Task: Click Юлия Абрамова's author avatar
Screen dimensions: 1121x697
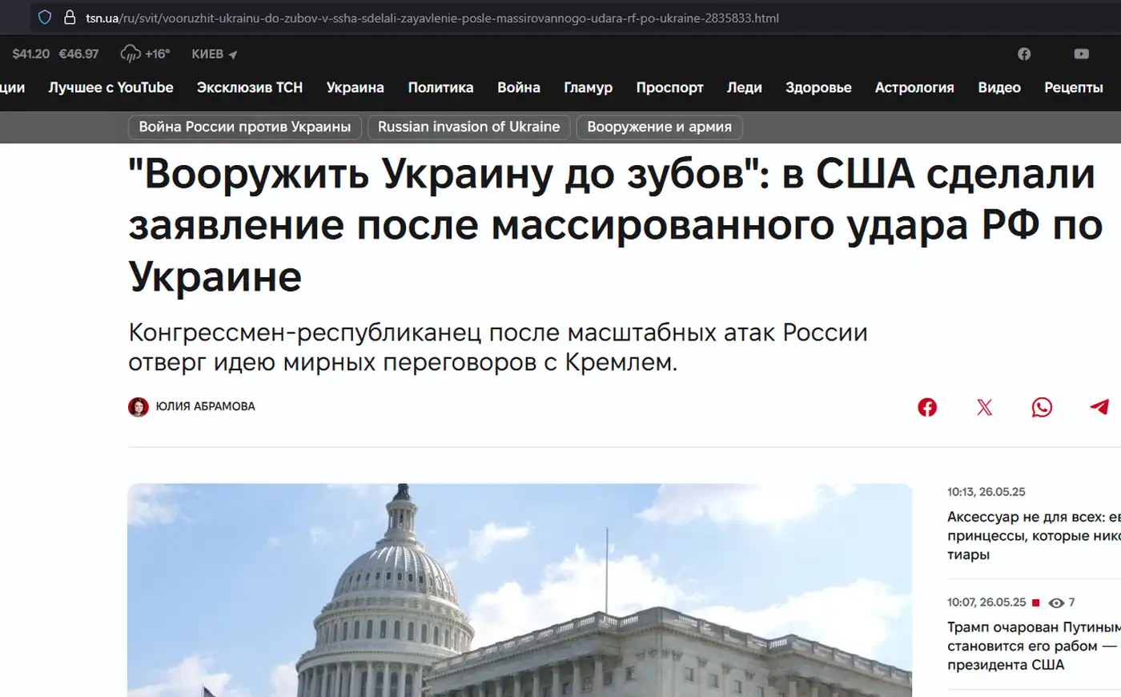Action: point(139,406)
